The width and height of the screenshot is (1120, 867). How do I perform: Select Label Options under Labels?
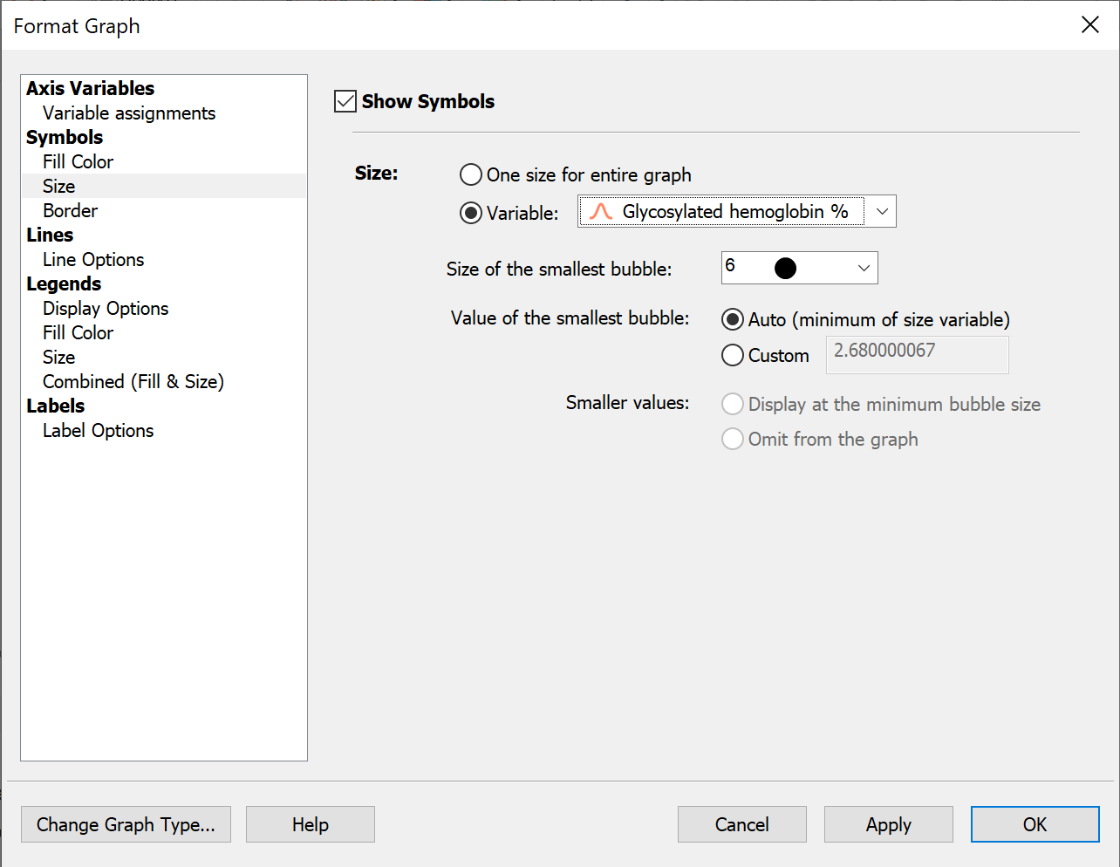click(97, 430)
